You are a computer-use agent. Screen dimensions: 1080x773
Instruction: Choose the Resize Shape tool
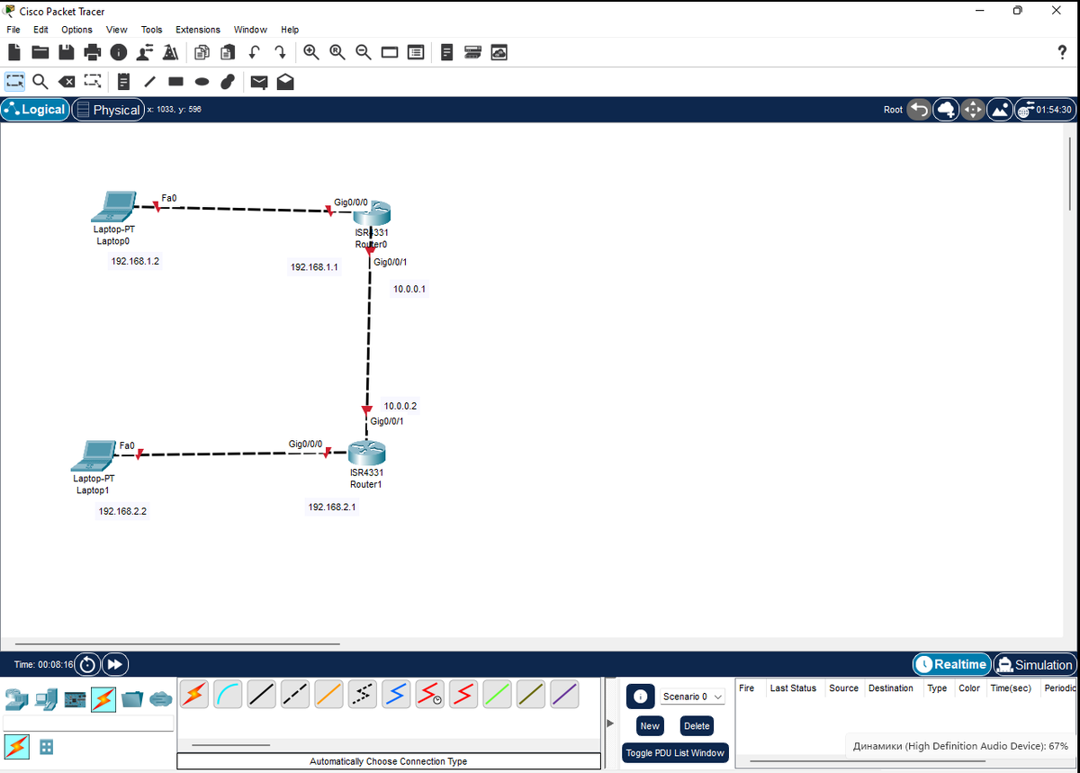click(92, 82)
